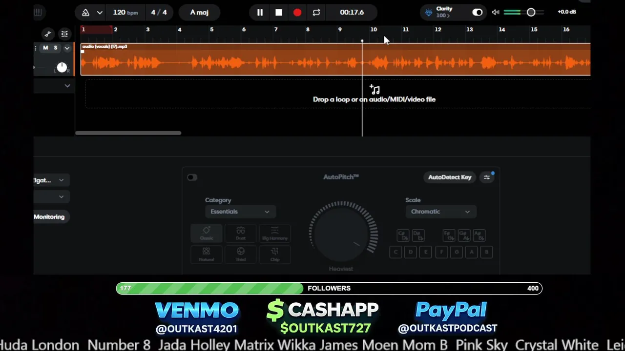625x351 pixels.
Task: Stop playback with the square stop button
Action: 279,12
